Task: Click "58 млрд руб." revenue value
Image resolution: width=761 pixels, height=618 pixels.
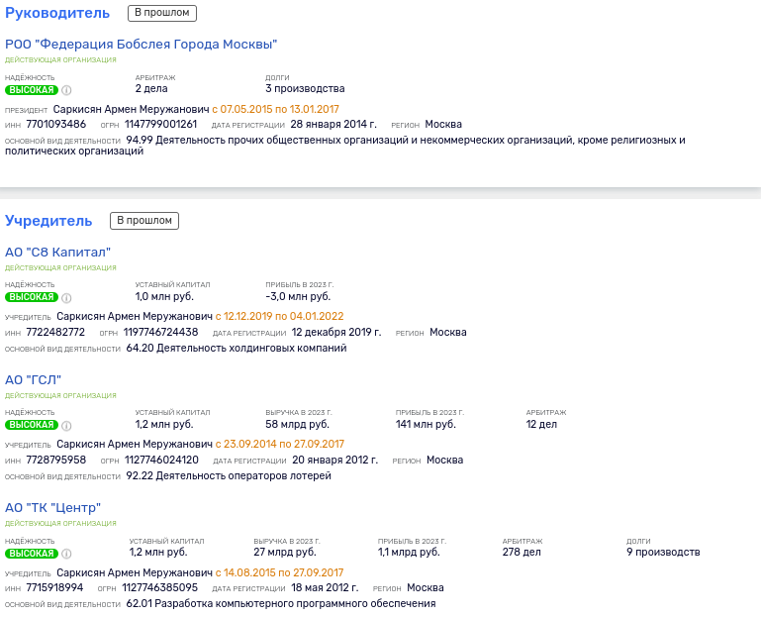Action: [x=297, y=424]
